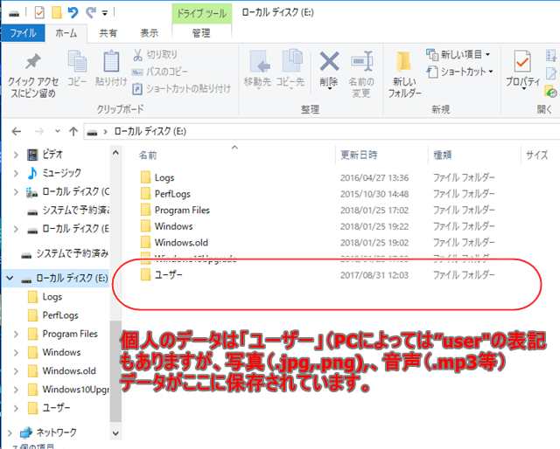560x449 pixels.
Task: Collapse the selected ローカル ディスク (E:) node
Action: 10,278
